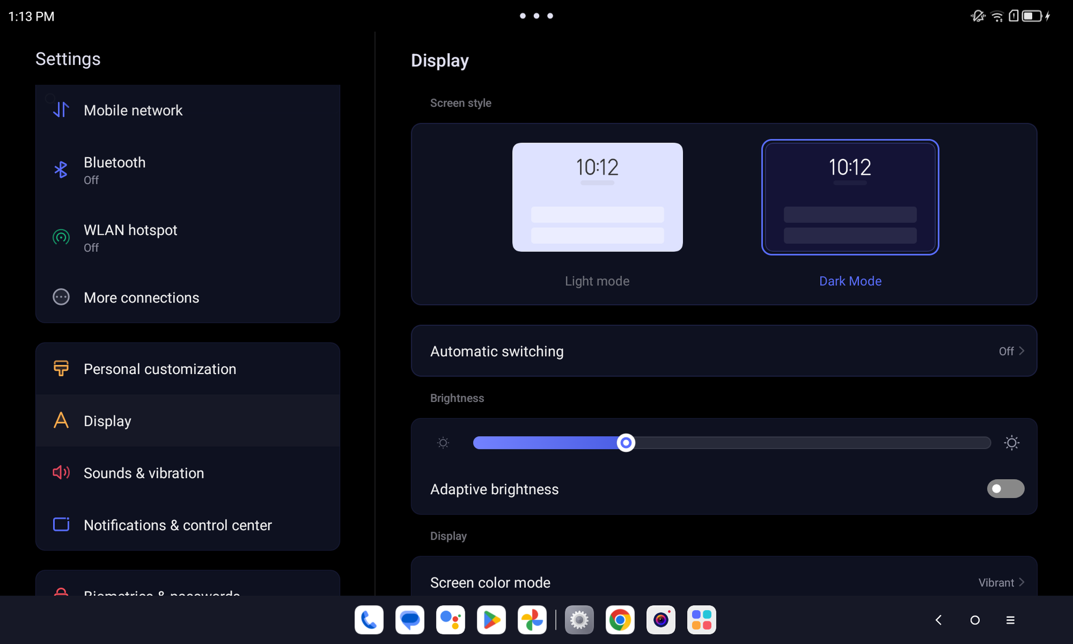Tap the back navigation arrow

tap(939, 620)
